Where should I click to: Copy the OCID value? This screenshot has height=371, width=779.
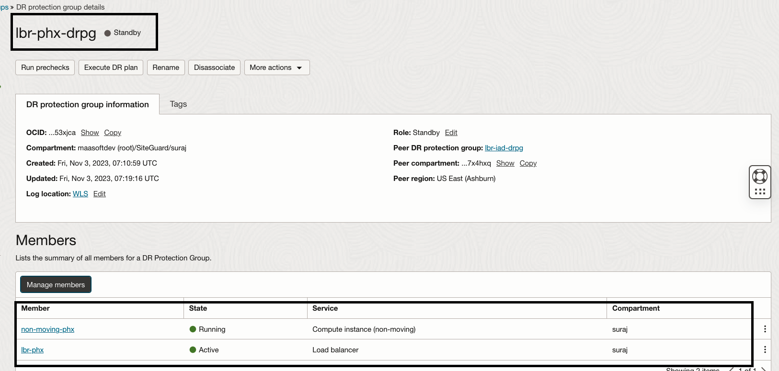coord(113,133)
